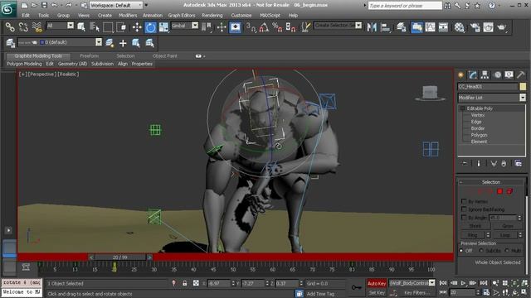
Task: Click the Mirror tool icon
Action: (x=372, y=27)
